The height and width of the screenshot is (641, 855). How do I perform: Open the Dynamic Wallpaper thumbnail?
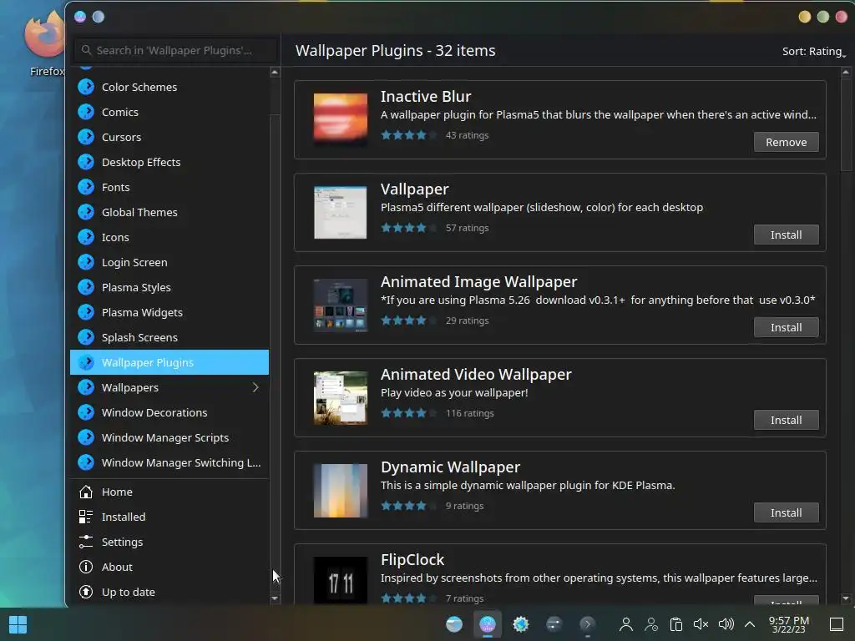pyautogui.click(x=341, y=491)
